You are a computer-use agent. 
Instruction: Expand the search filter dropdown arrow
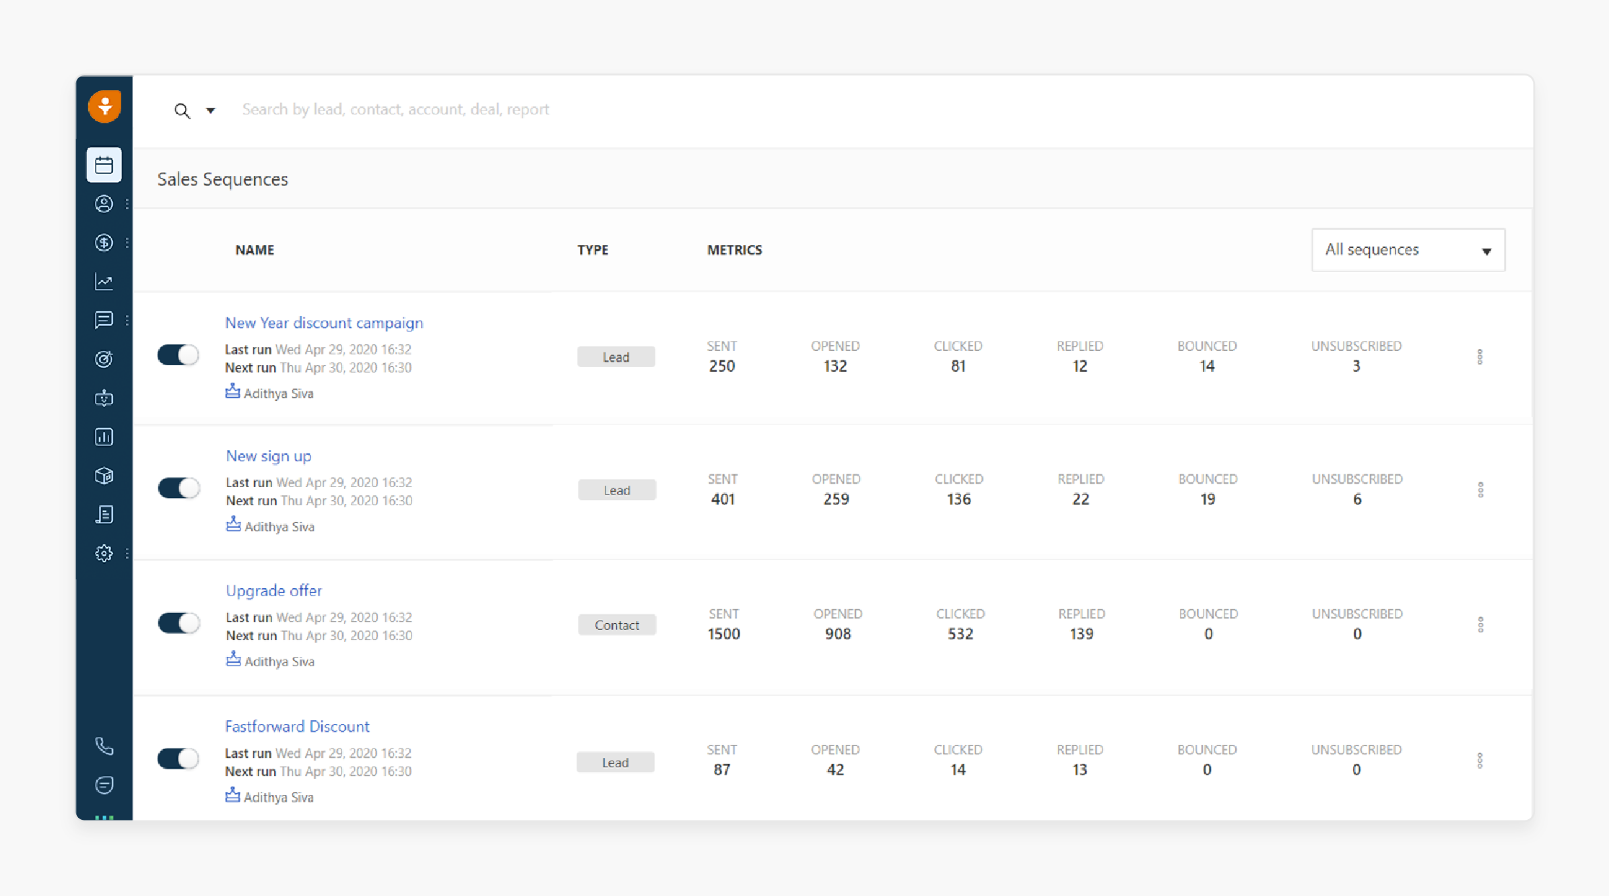[x=211, y=108]
